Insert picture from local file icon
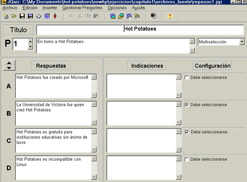Viewport: 247px width, 182px height. (121, 16)
